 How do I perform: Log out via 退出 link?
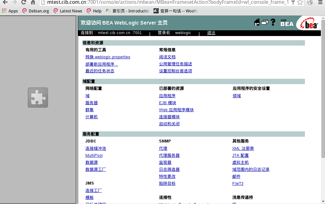pyautogui.click(x=211, y=33)
